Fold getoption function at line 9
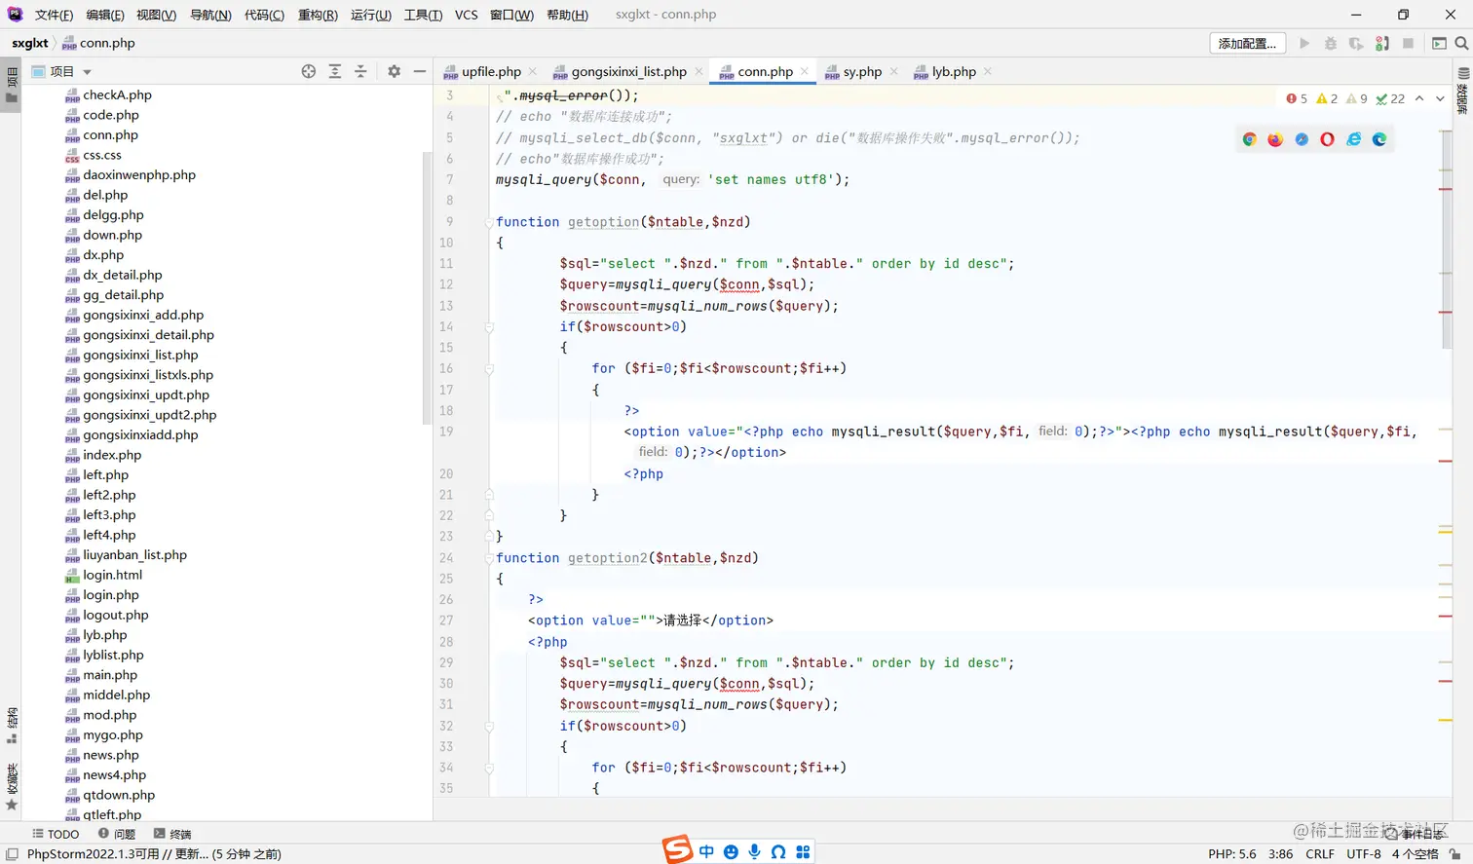The image size is (1473, 864). pos(489,222)
